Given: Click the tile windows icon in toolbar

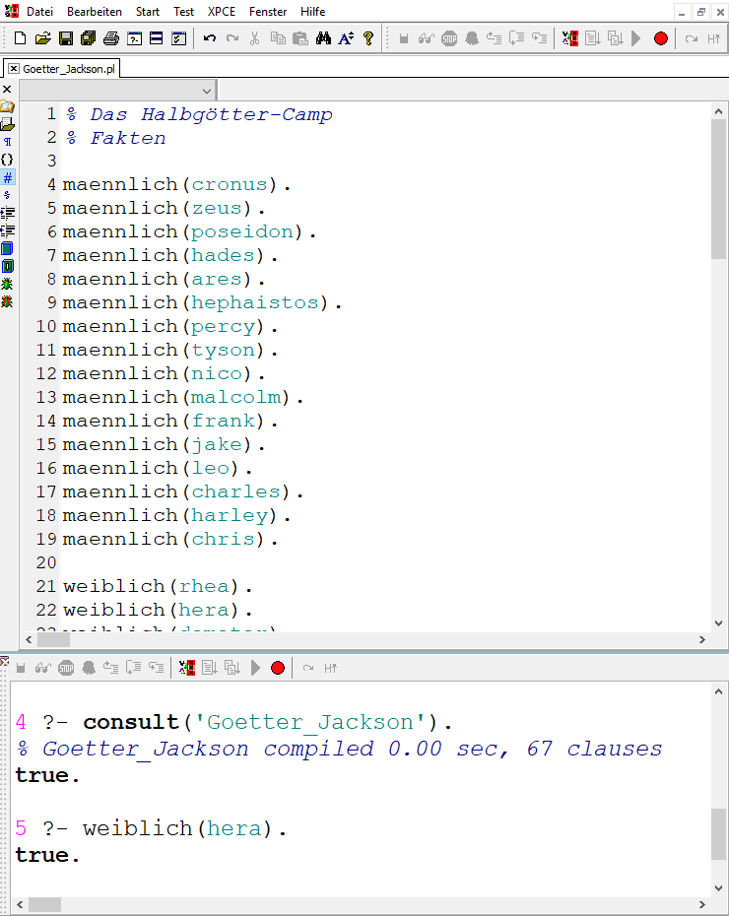Looking at the screenshot, I should (156, 38).
